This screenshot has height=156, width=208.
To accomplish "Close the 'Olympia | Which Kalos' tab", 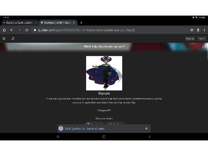I will coord(74,23).
